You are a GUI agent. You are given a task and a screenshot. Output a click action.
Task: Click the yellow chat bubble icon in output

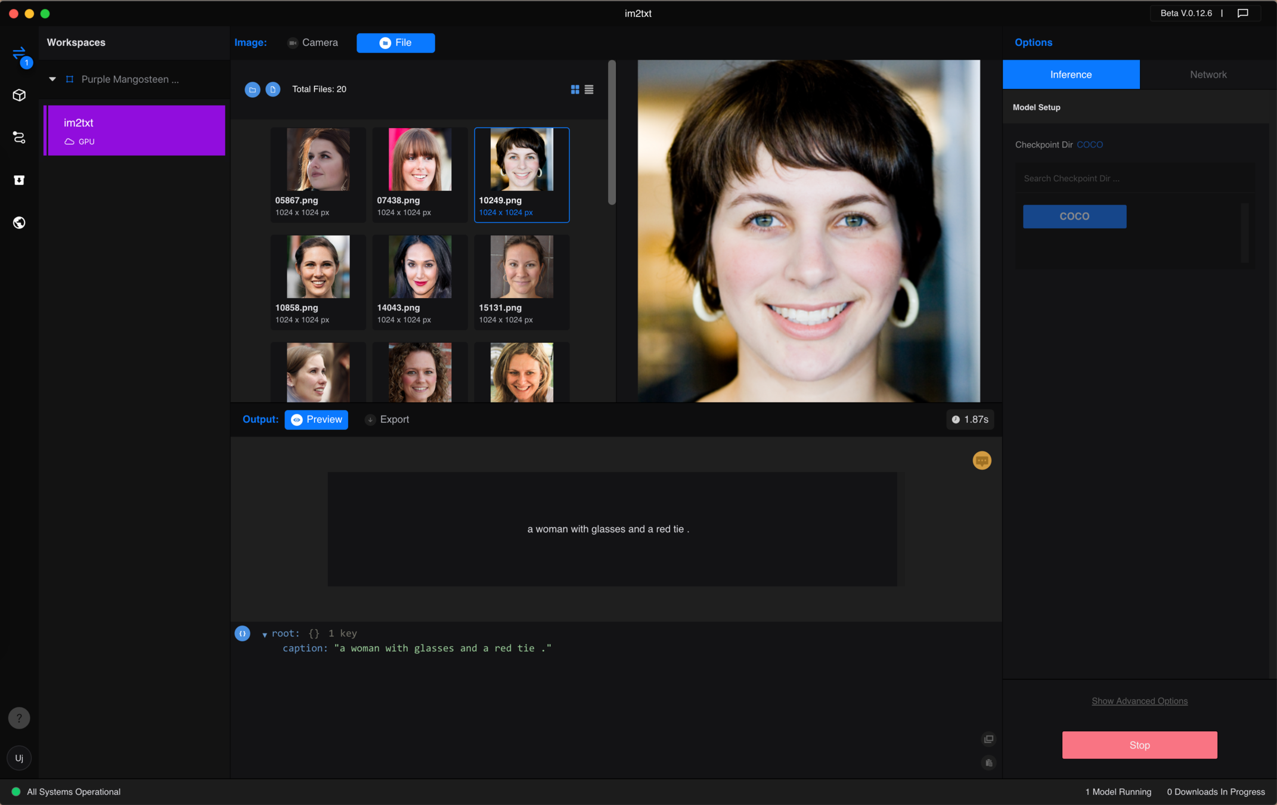pos(981,460)
